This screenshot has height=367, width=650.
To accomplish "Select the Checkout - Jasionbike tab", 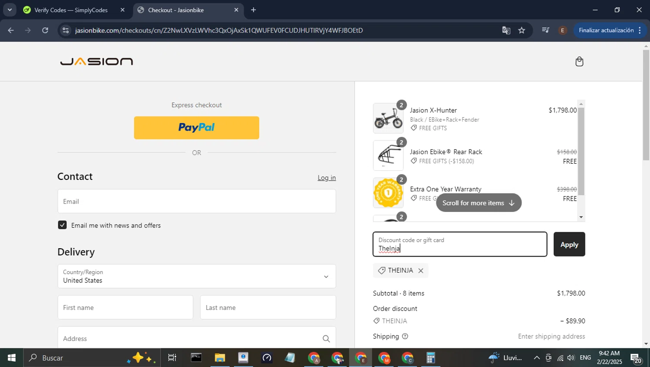I will coord(176,10).
